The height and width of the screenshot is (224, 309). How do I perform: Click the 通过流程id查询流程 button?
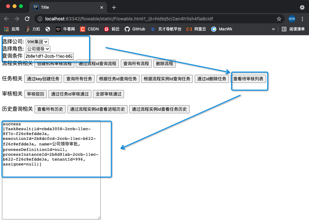click(x=98, y=63)
